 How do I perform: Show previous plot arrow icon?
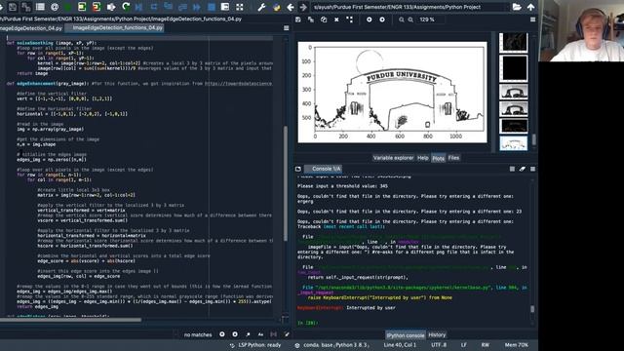(370, 19)
